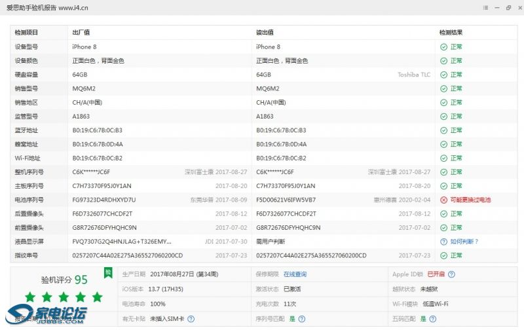Select the Toshiba TLC storage label
The height and width of the screenshot is (330, 524).
(x=414, y=75)
